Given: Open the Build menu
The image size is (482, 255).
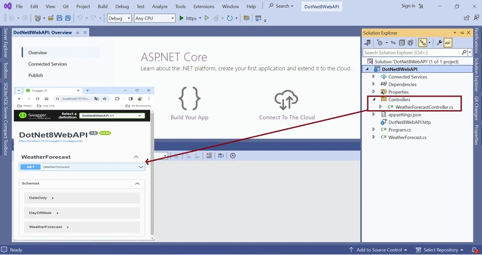Looking at the screenshot, I should point(103,6).
